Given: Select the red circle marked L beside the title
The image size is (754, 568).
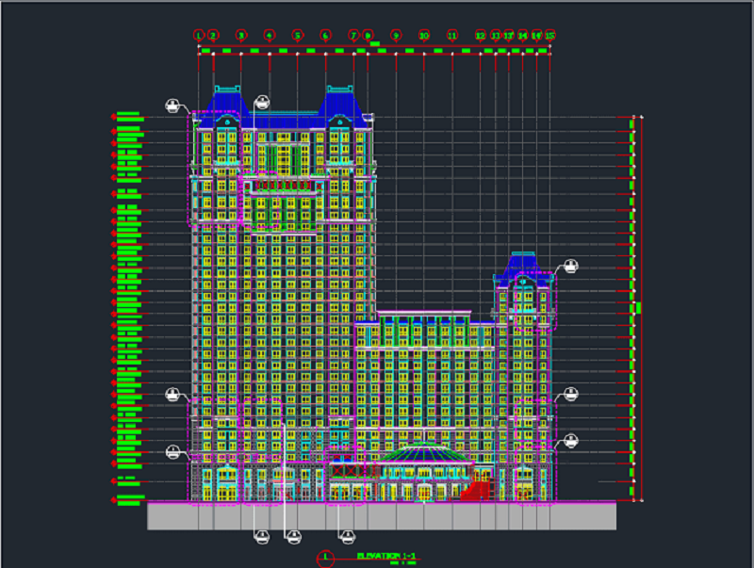Looking at the screenshot, I should 325,558.
